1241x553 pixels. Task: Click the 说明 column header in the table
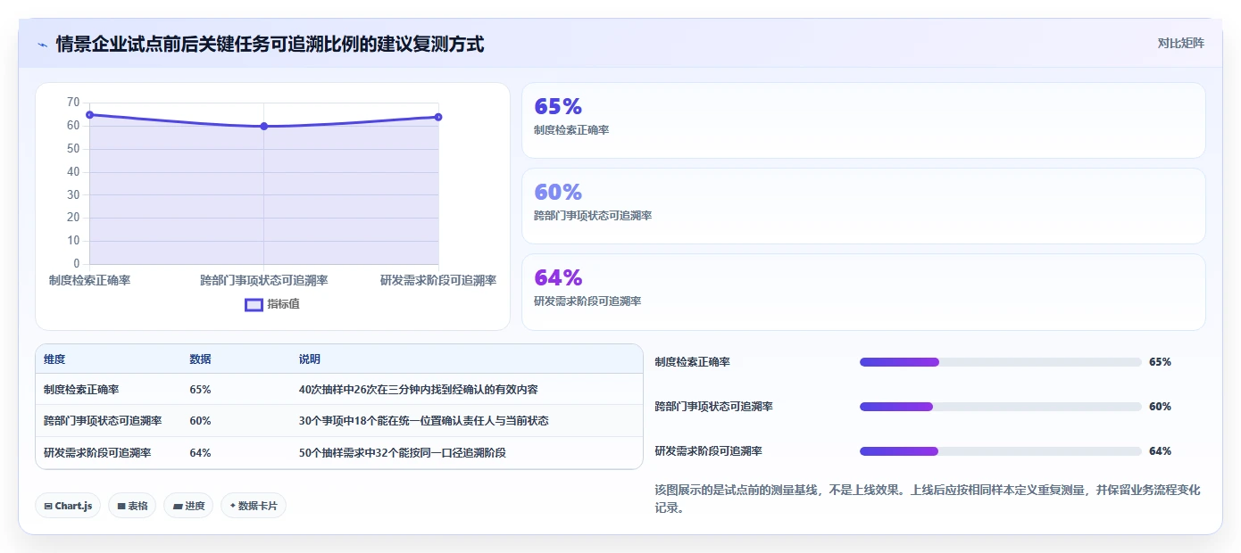(x=310, y=359)
